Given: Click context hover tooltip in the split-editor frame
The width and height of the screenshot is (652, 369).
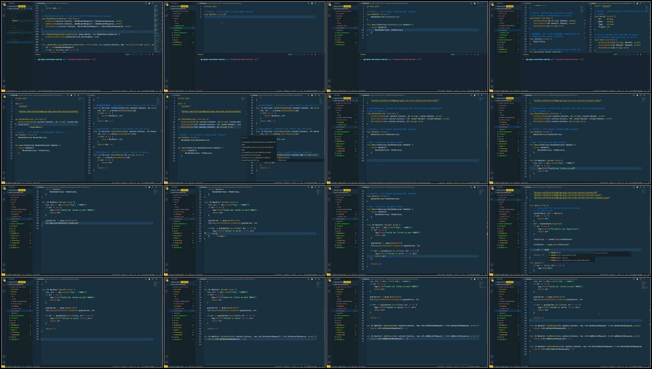Looking at the screenshot, I should tap(259, 149).
